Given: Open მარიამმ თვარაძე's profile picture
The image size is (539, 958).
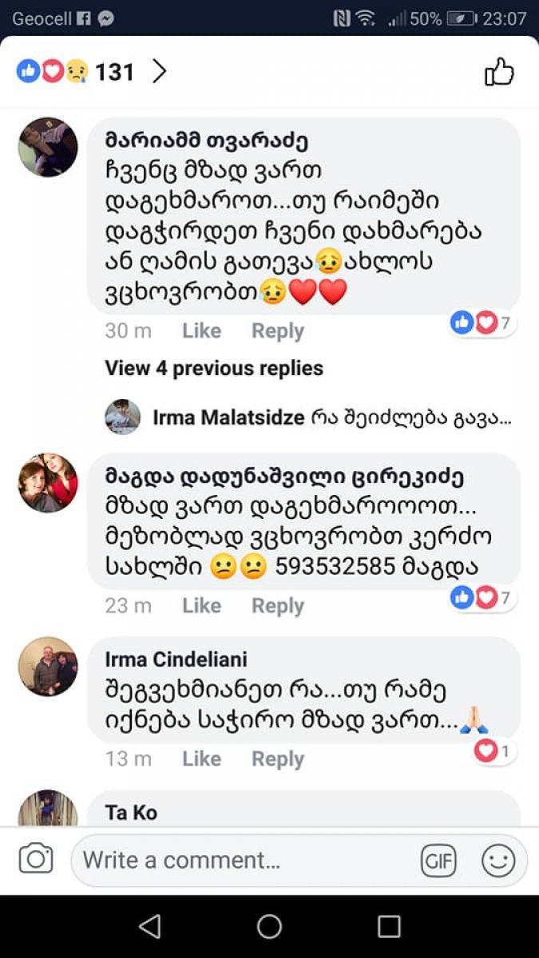Looking at the screenshot, I should tap(48, 148).
